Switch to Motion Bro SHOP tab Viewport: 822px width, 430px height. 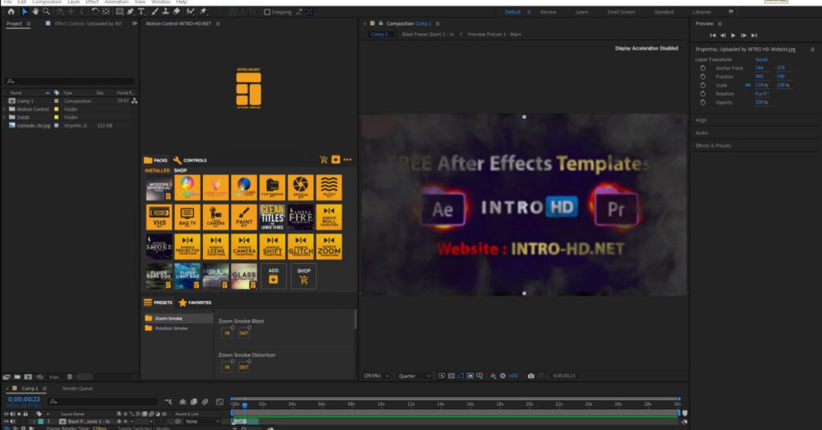point(181,170)
